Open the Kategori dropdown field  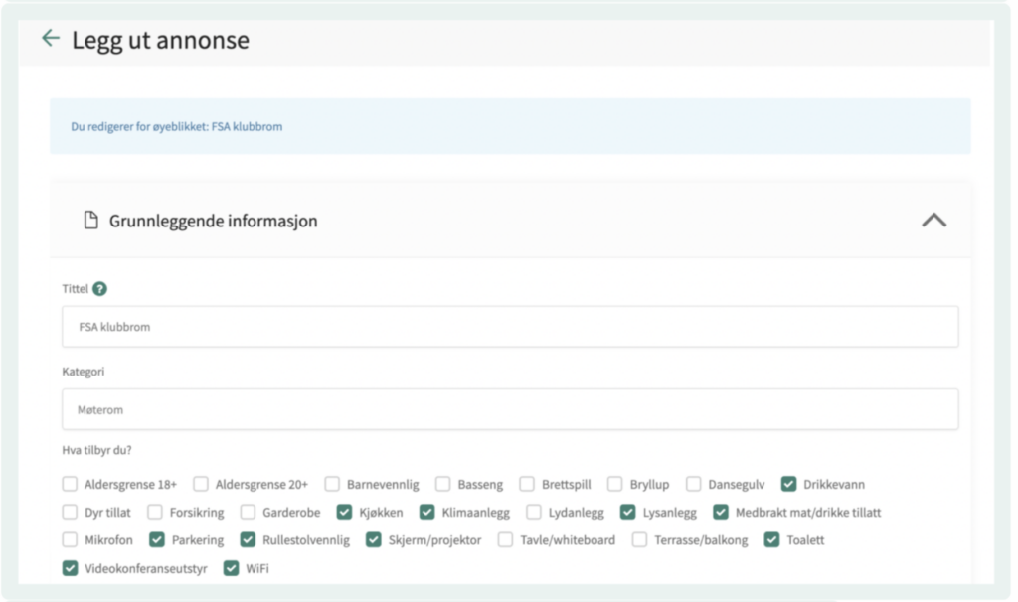pyautogui.click(x=510, y=409)
